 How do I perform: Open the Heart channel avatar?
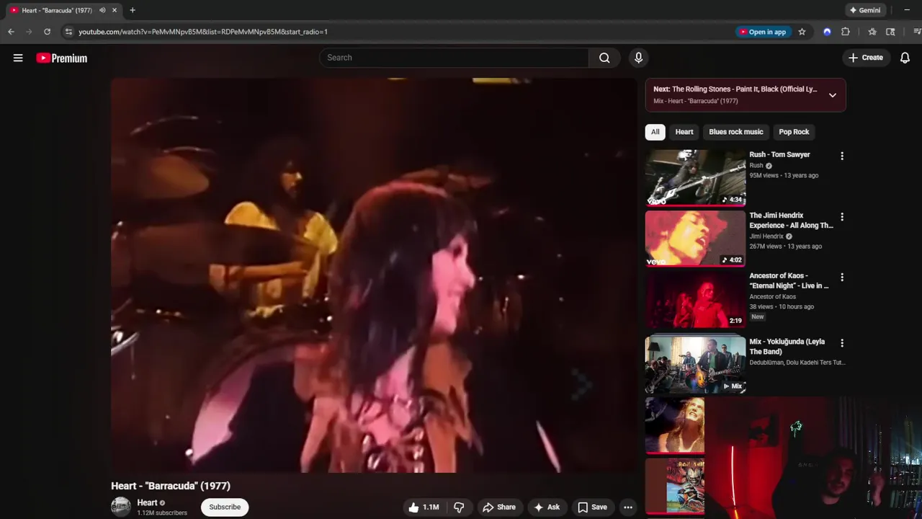tap(121, 507)
